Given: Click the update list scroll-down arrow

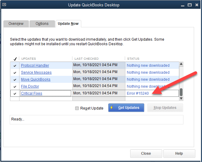Looking at the screenshot, I should 181,99.
